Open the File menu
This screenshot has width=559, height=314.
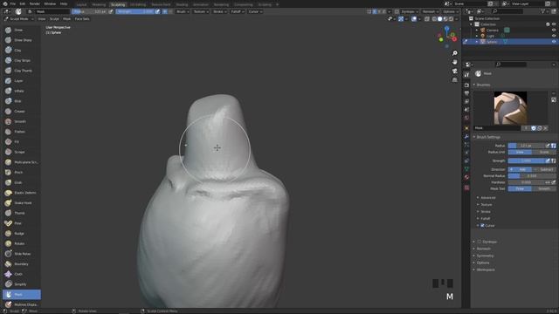point(13,3)
